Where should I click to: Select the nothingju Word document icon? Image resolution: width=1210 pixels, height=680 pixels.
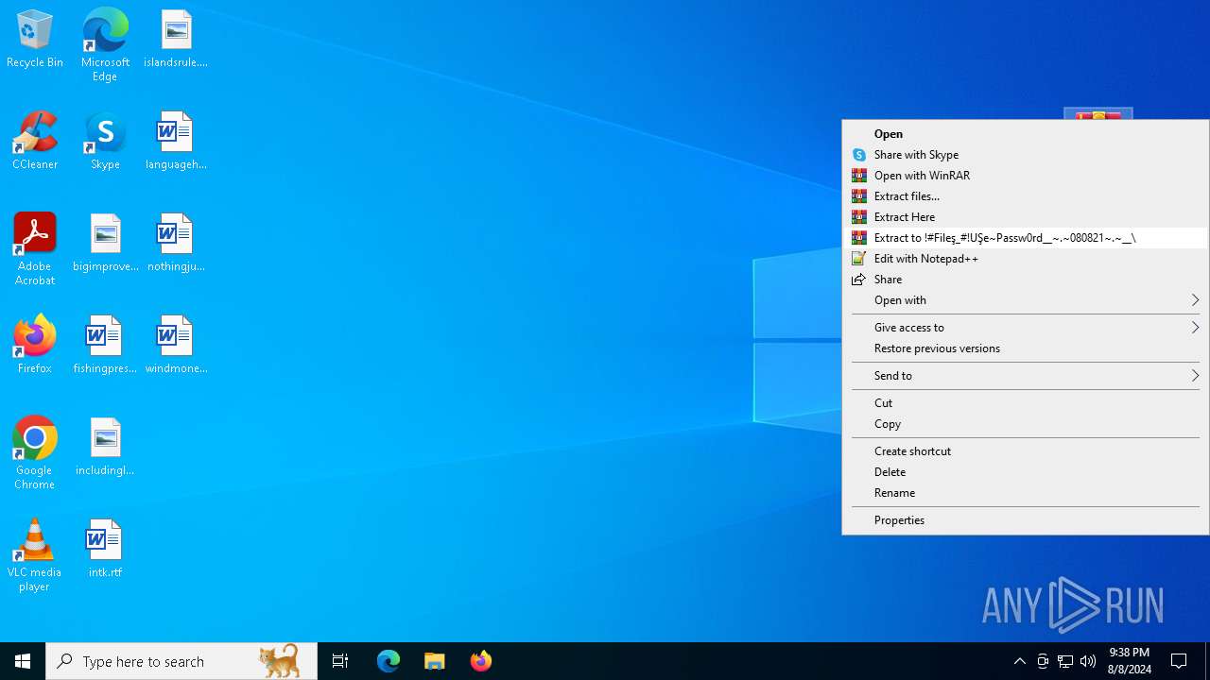pyautogui.click(x=176, y=243)
